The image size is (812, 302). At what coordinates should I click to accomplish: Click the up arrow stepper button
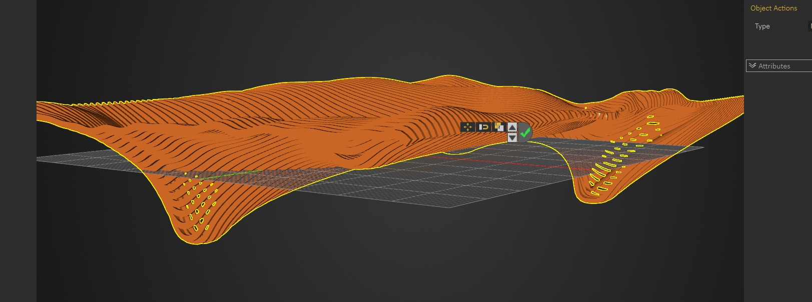(x=512, y=127)
